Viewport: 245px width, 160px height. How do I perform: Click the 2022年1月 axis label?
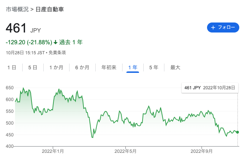[53, 151]
